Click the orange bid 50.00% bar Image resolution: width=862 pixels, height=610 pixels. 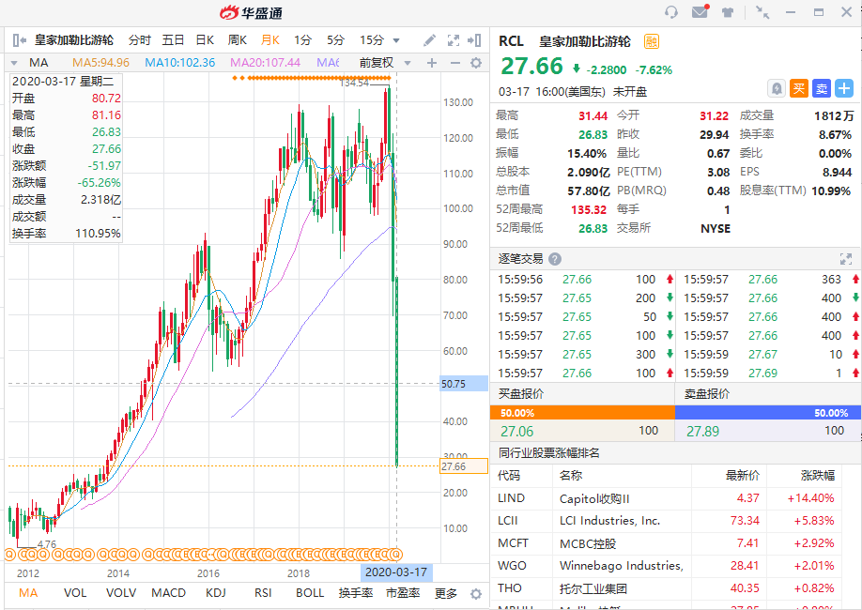coord(582,413)
